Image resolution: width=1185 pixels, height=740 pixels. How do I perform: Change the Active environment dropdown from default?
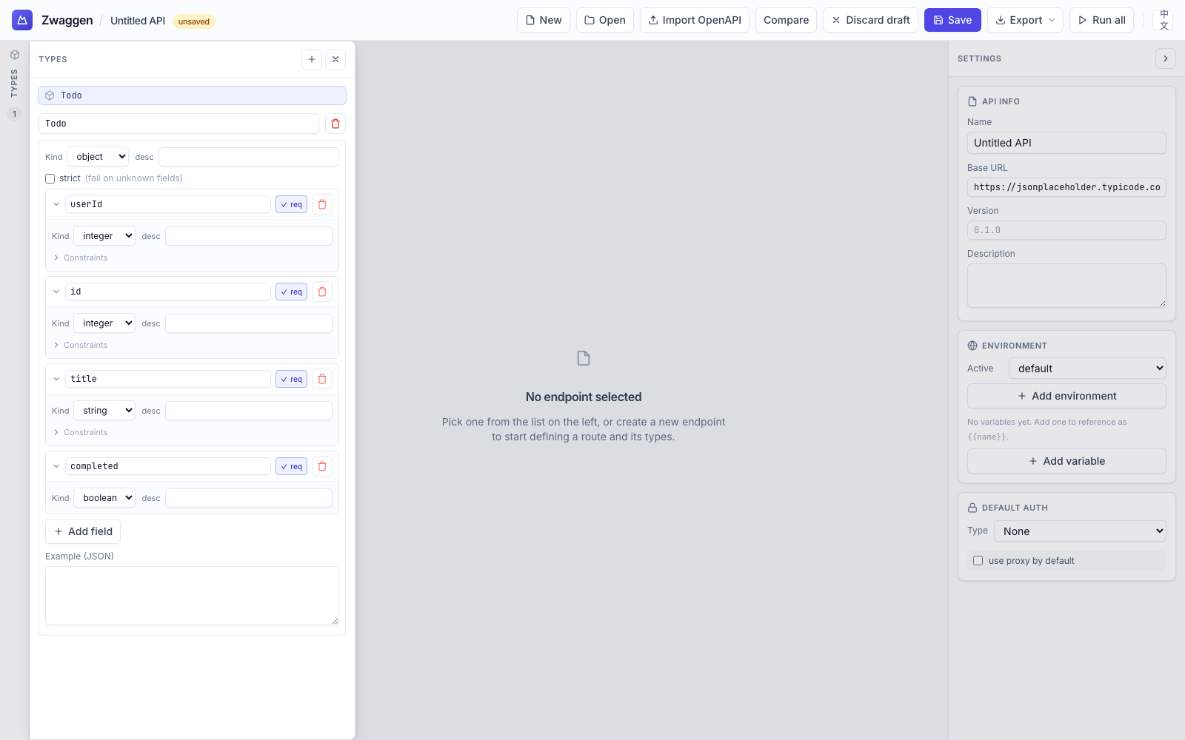(1086, 368)
